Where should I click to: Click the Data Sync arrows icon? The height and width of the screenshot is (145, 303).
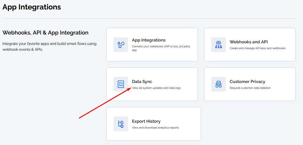pos(121,84)
